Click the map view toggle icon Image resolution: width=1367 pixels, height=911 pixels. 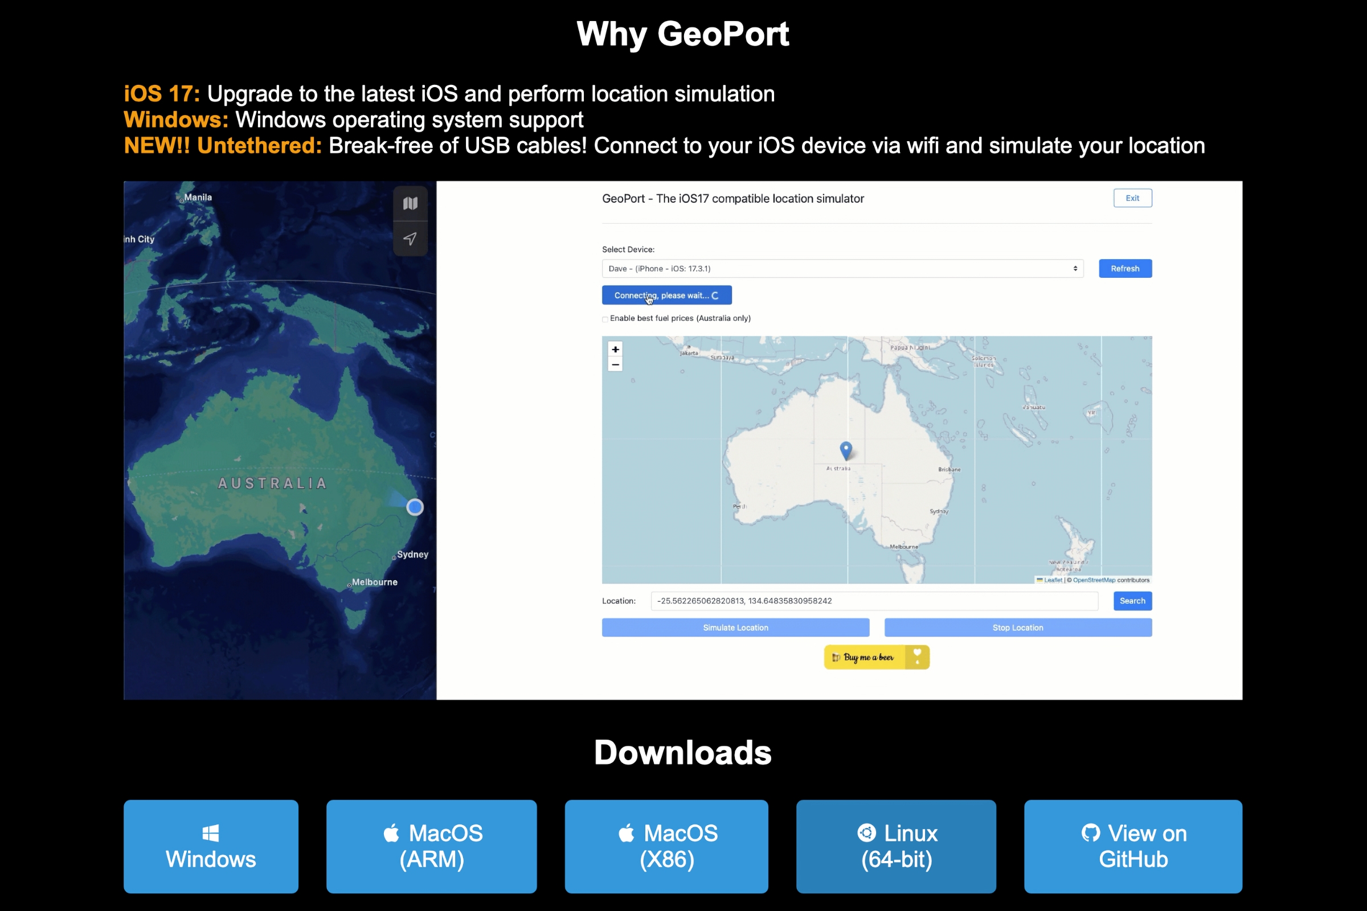(411, 202)
